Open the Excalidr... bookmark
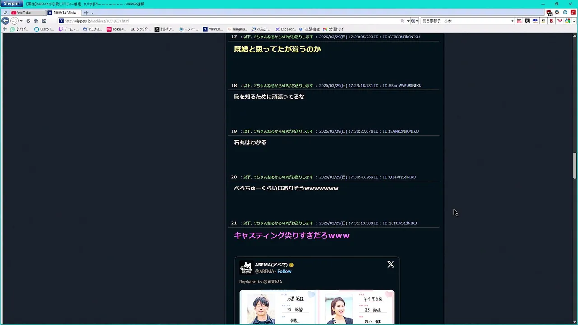The width and height of the screenshot is (578, 325). point(285,29)
